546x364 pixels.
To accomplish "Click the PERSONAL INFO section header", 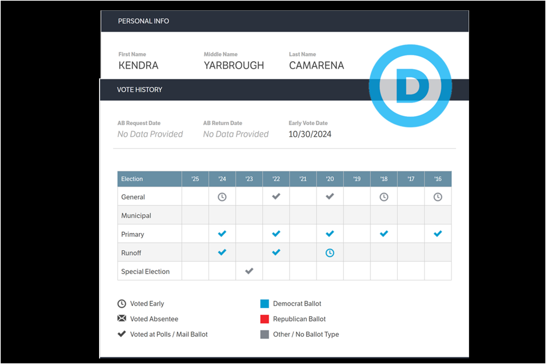I will pyautogui.click(x=285, y=21).
